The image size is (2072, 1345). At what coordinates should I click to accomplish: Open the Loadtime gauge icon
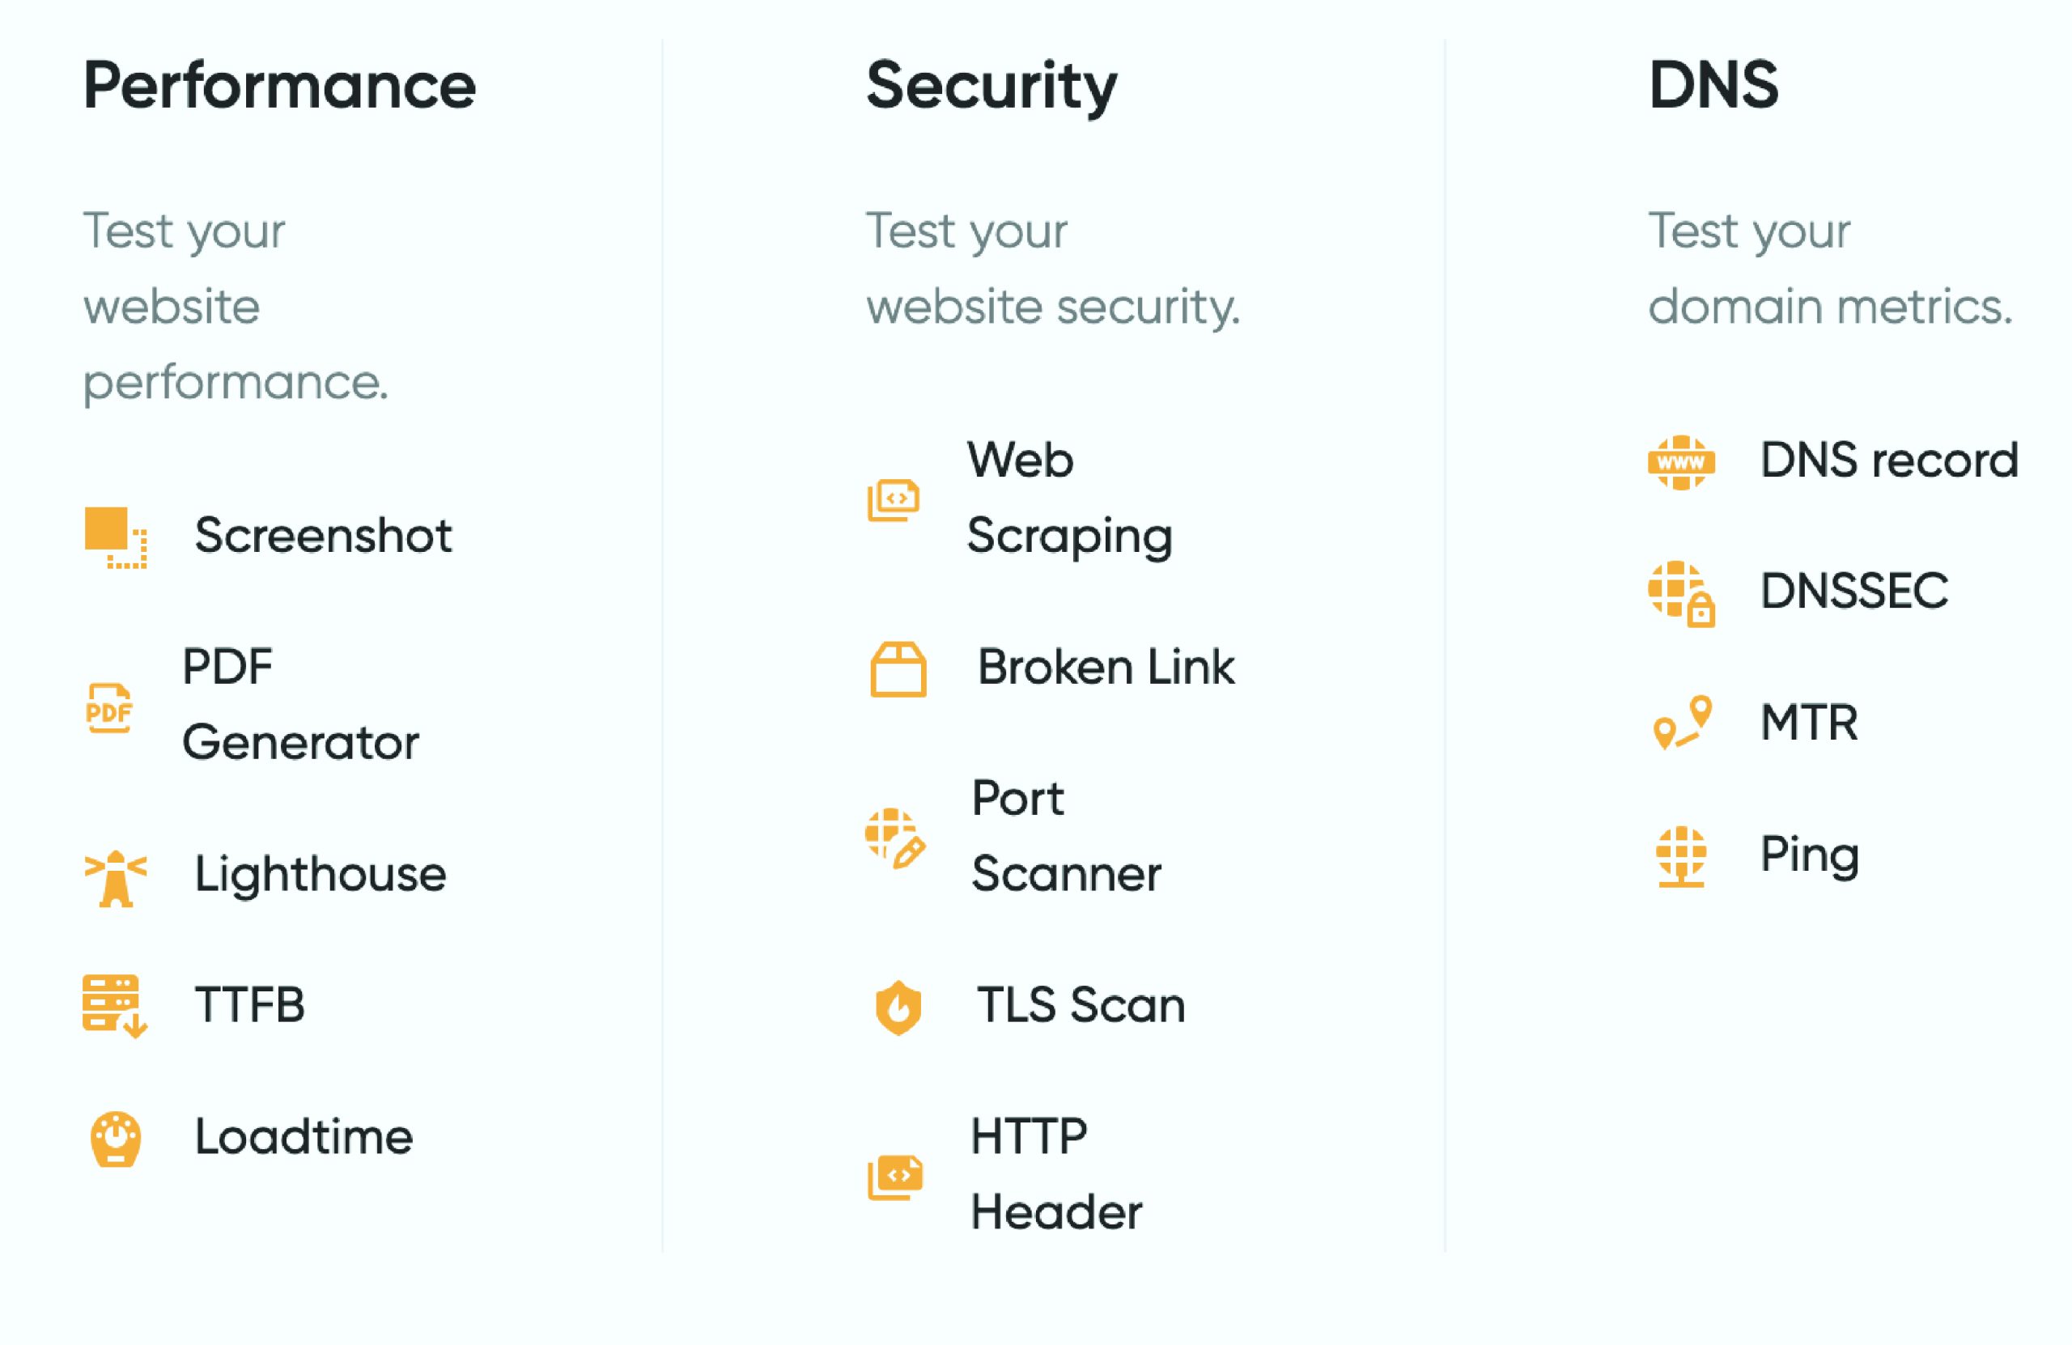click(x=114, y=1136)
